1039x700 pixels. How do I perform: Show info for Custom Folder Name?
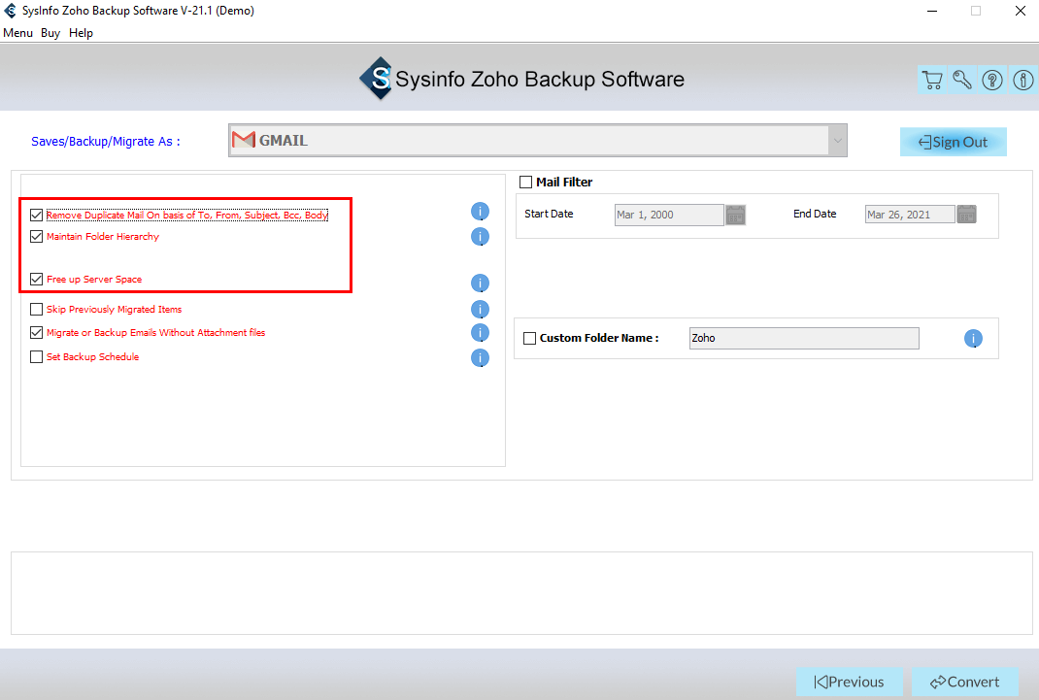point(973,339)
